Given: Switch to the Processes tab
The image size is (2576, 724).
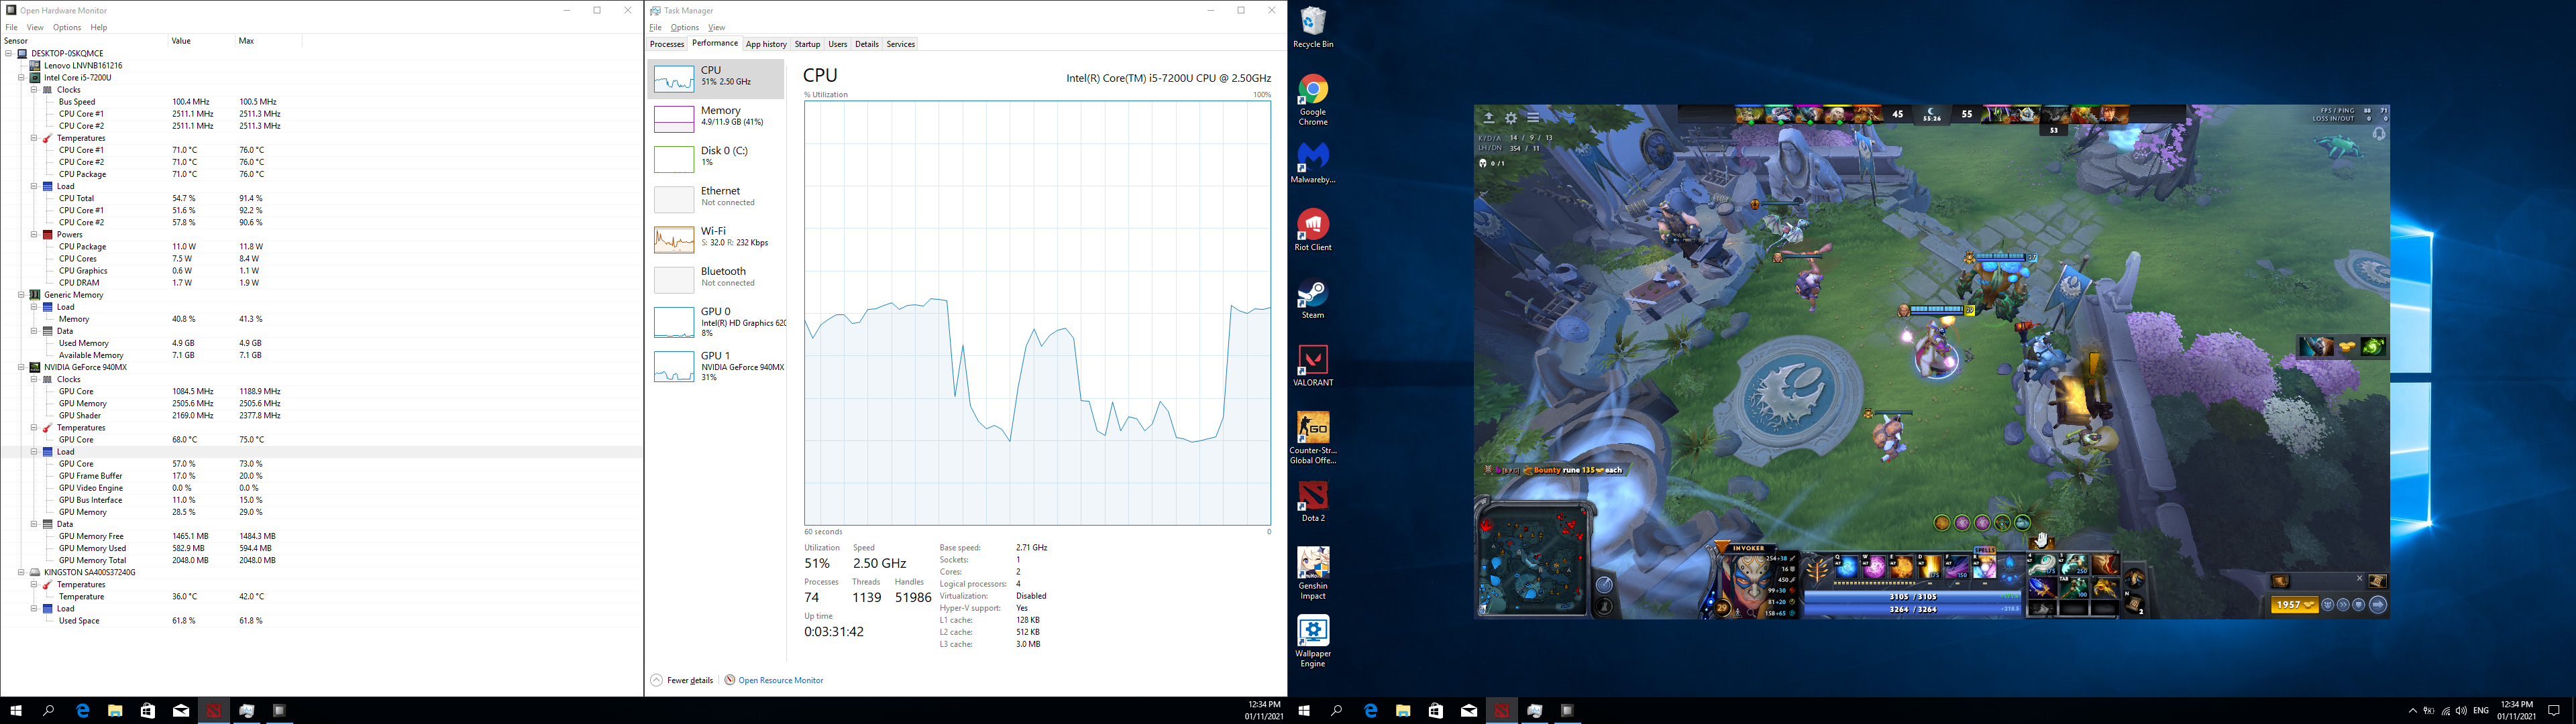Looking at the screenshot, I should [667, 44].
